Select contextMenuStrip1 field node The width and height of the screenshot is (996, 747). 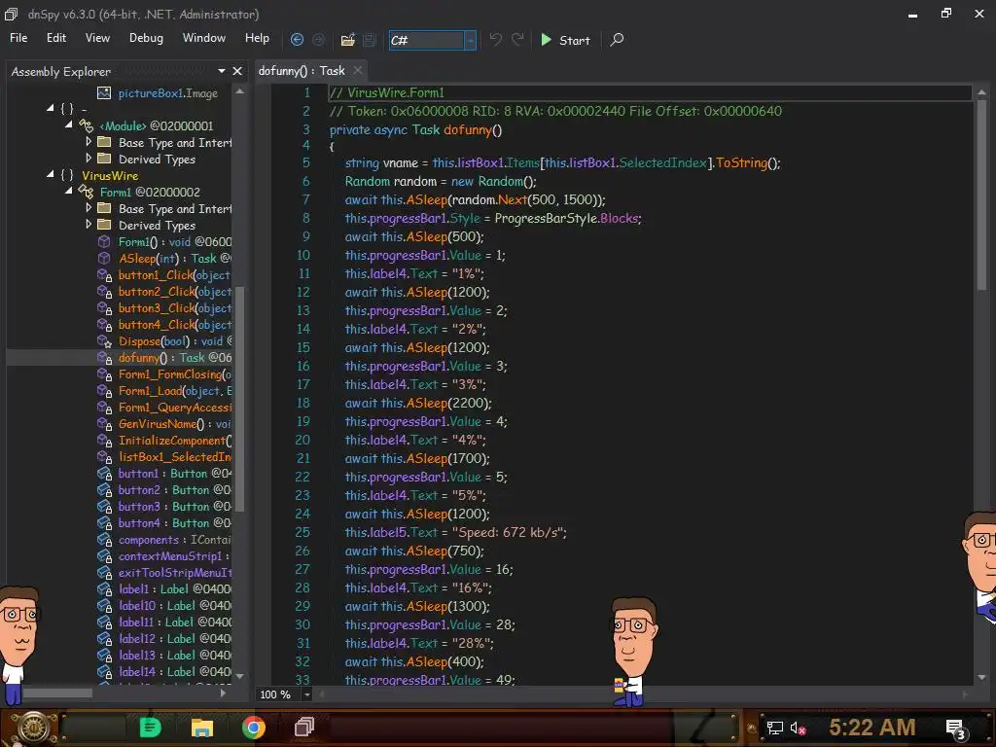175,555
